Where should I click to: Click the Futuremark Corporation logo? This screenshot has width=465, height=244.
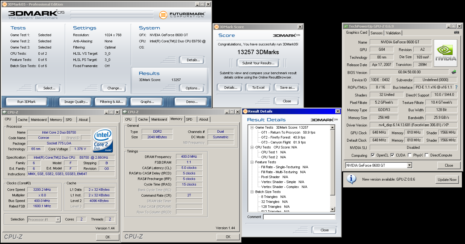click(x=182, y=15)
